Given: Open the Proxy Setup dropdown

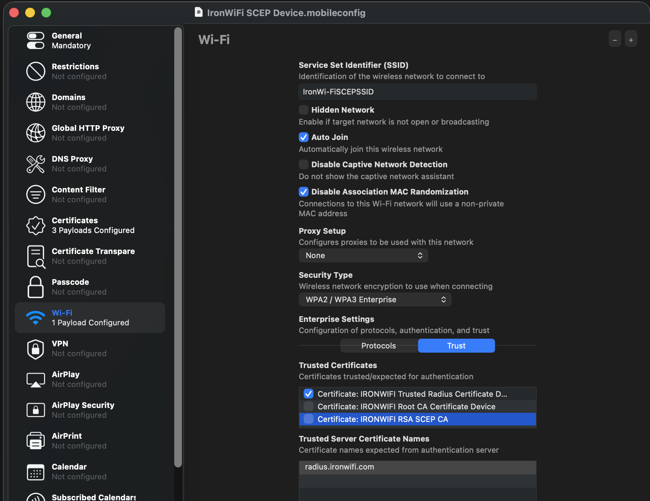Looking at the screenshot, I should [x=363, y=255].
